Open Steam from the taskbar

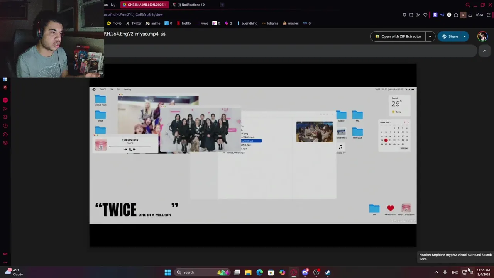tap(327, 272)
